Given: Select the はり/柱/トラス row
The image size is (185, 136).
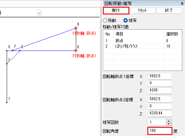Looking at the screenshot, I should click(142, 46).
